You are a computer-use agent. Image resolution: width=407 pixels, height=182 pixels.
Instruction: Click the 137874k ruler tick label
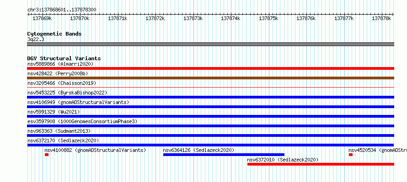230,18
